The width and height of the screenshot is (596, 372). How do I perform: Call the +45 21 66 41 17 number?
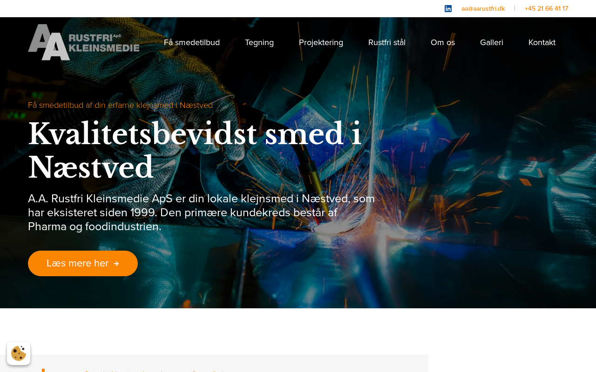546,8
